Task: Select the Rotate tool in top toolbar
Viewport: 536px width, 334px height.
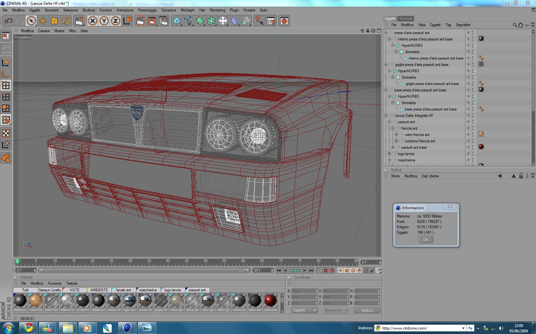Action: click(x=66, y=21)
